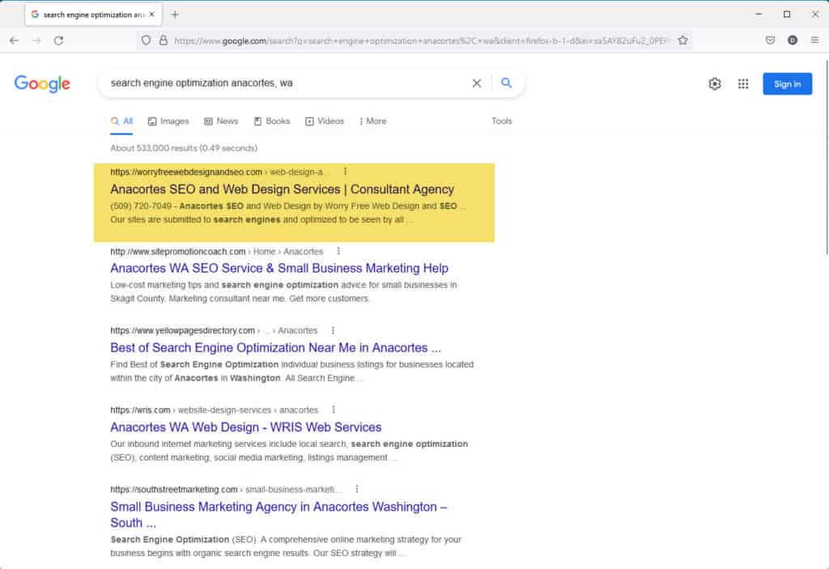Open Small Business Marketing Agency in Anacortes link
This screenshot has width=829, height=569.
click(x=278, y=515)
